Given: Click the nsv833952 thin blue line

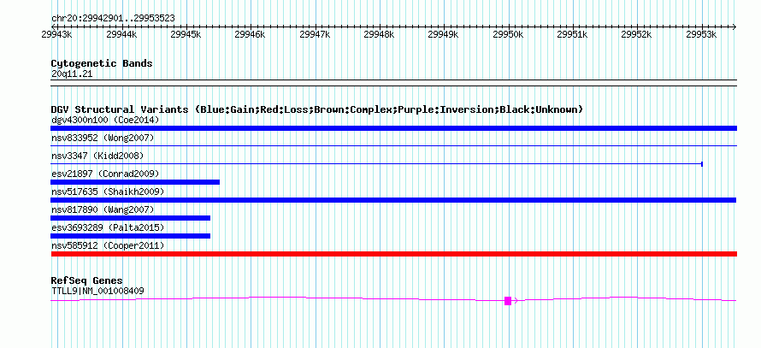Looking at the screenshot, I should point(393,145).
